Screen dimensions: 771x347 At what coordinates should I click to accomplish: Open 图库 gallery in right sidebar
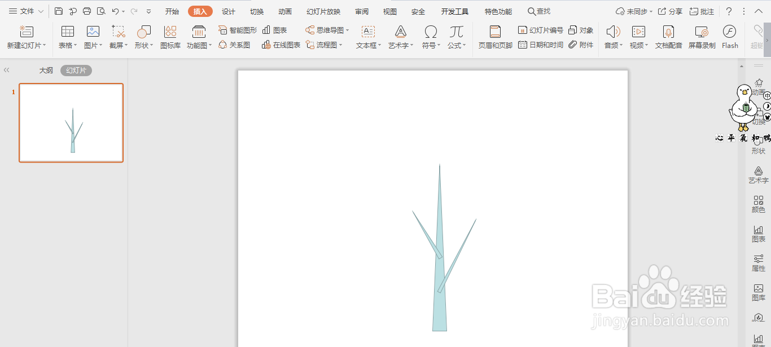pos(759,292)
